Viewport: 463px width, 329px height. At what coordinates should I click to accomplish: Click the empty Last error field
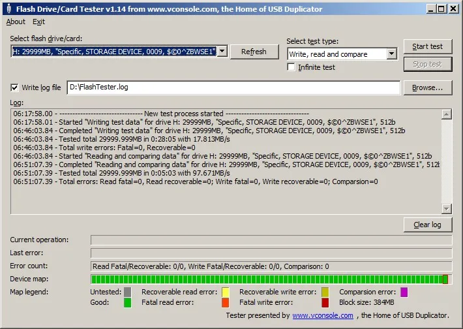[x=271, y=253]
